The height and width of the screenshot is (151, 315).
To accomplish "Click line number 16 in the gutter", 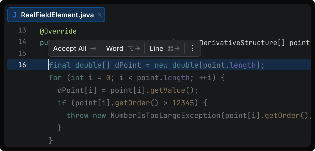I will [22, 65].
